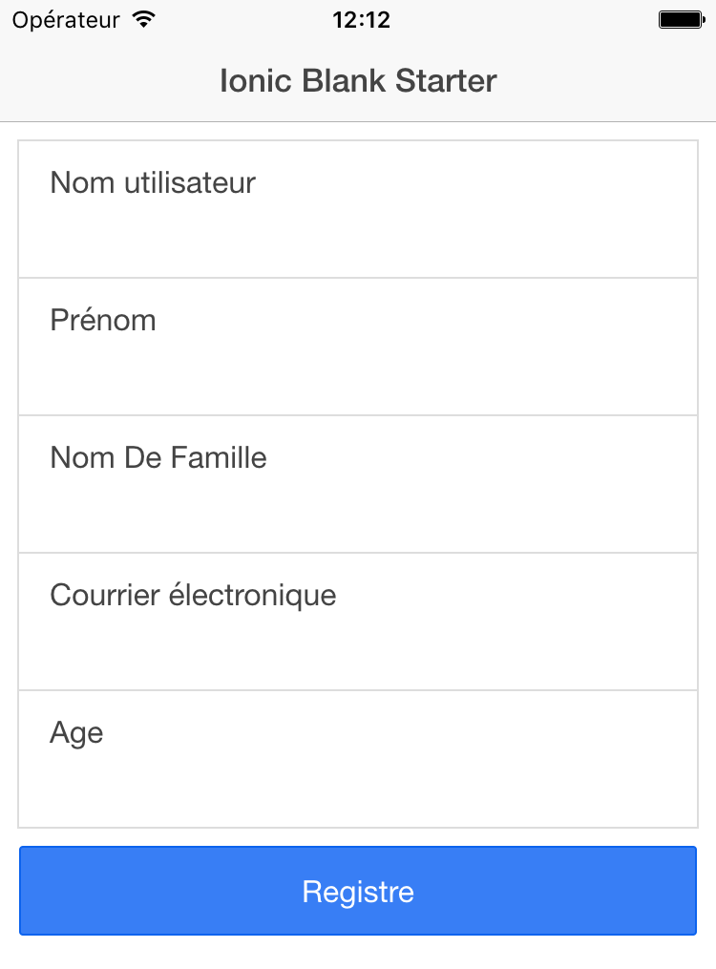Image resolution: width=716 pixels, height=969 pixels.
Task: Select the Courrier électronique label
Action: tap(193, 596)
